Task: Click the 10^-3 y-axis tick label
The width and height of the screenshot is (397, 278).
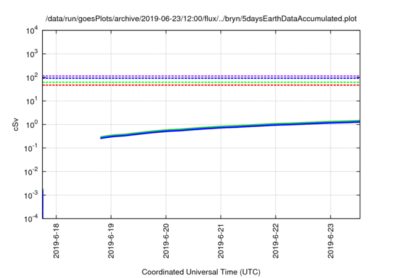Action: pos(31,195)
